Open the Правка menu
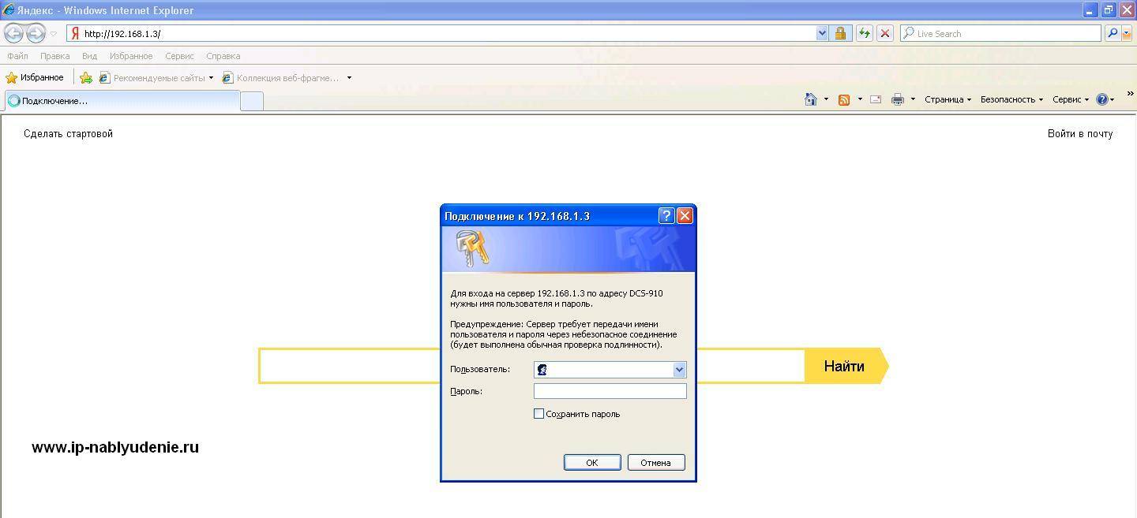 54,56
